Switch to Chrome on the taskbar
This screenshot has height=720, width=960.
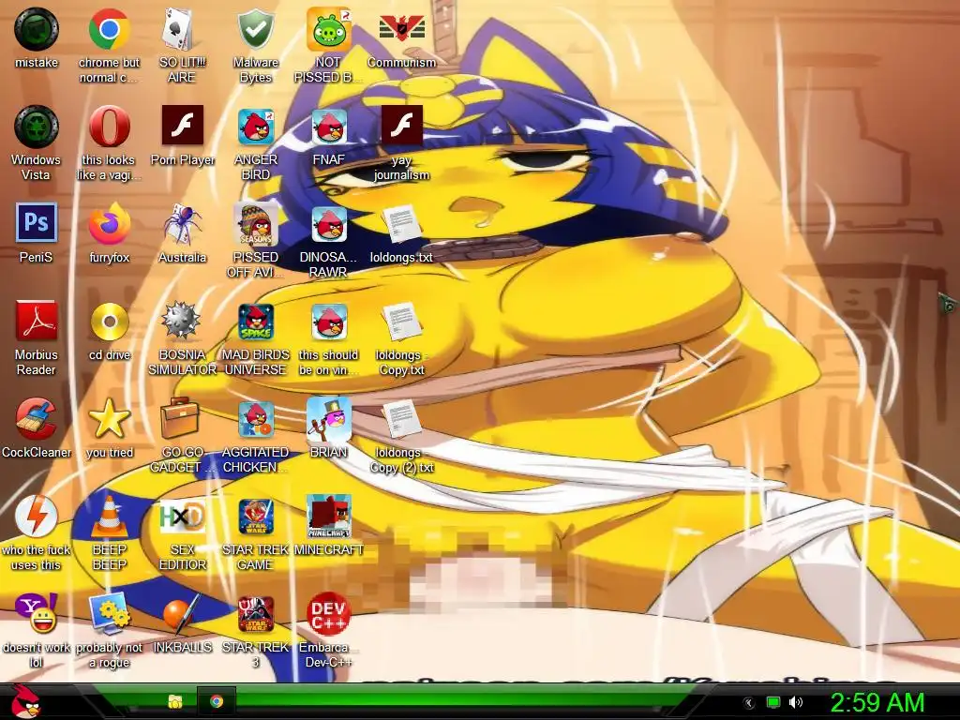pos(217,701)
